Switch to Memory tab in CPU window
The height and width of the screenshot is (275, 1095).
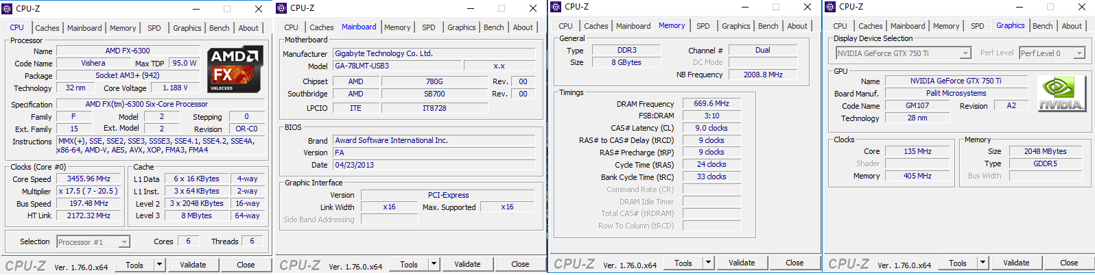click(123, 28)
